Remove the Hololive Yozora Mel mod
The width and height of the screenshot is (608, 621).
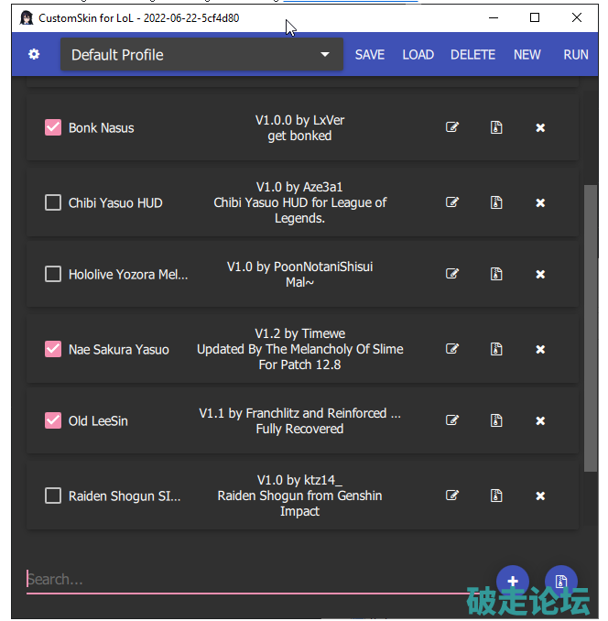(x=540, y=274)
